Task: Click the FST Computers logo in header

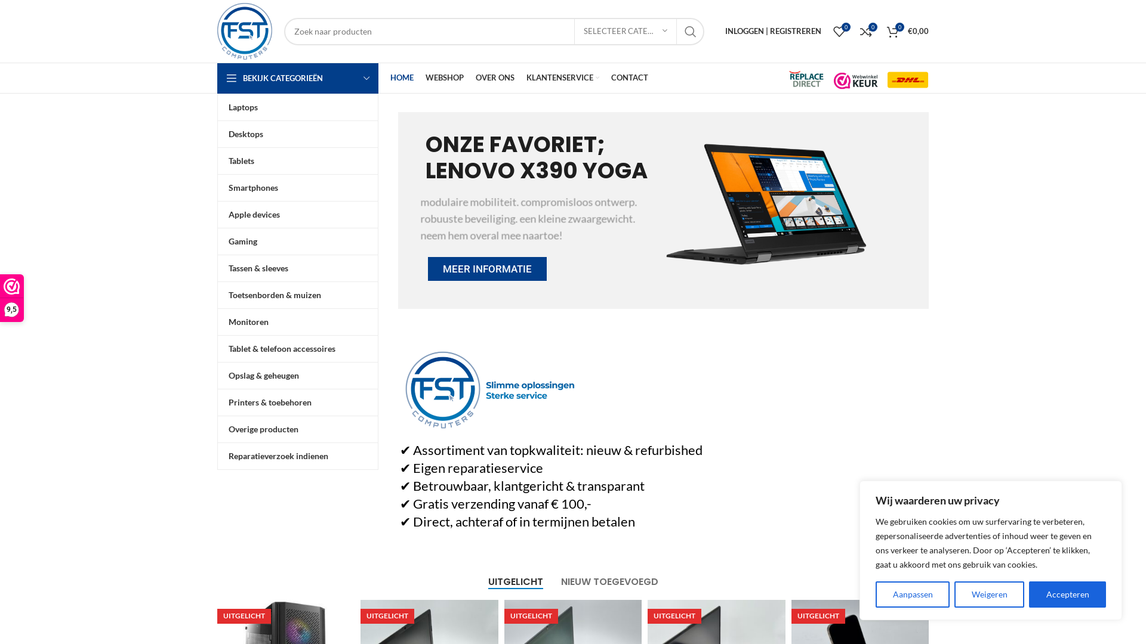Action: tap(245, 31)
